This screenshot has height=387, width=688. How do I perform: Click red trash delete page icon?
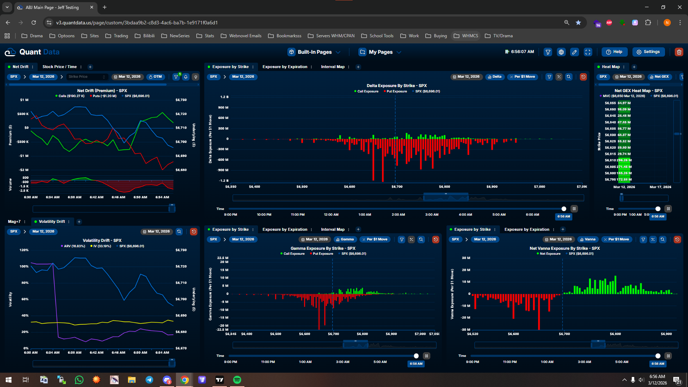(679, 52)
